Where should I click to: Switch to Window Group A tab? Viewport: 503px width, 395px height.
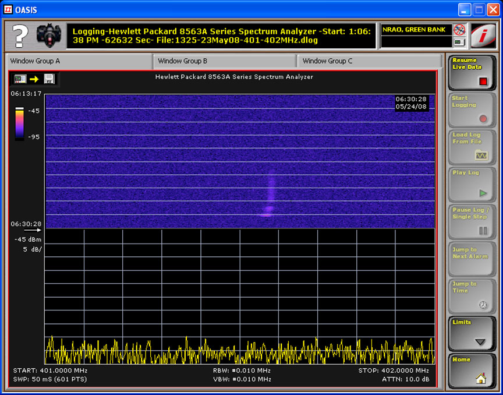click(x=79, y=61)
